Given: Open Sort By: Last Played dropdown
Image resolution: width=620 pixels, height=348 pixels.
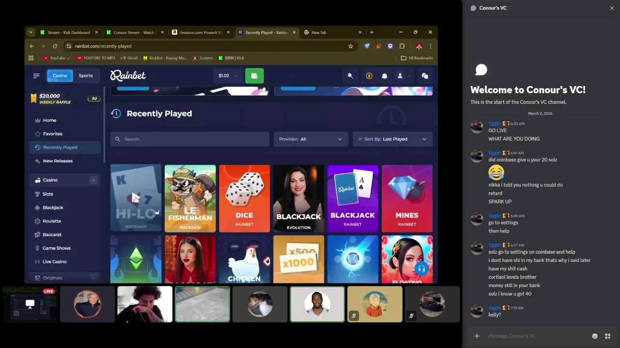Looking at the screenshot, I should click(392, 139).
